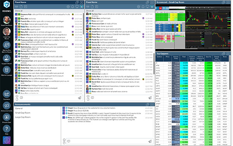Toggle notification bell in middle chat panel

(x=143, y=7)
